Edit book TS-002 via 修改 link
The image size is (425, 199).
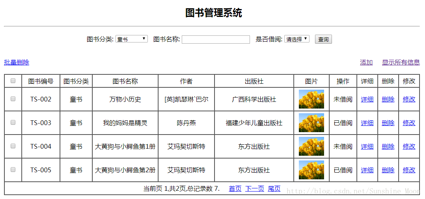click(409, 99)
